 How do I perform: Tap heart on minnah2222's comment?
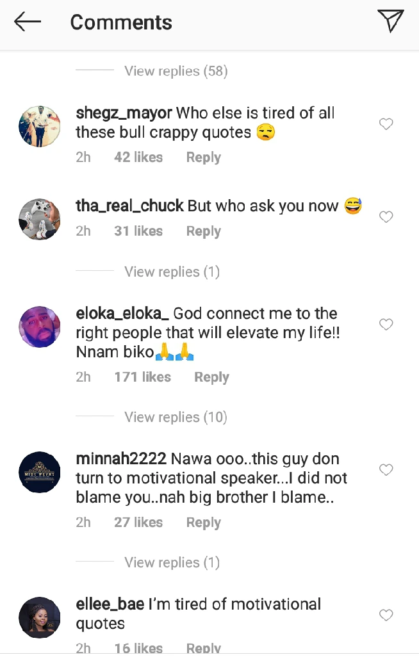386,470
